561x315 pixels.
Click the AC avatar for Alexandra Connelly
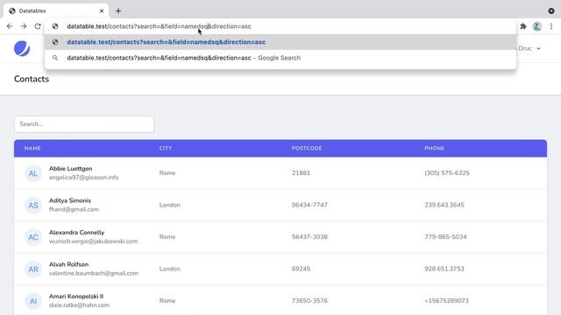33,237
